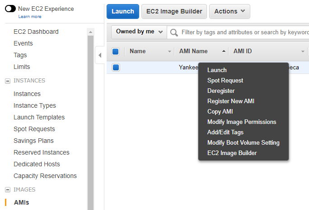
Task: Select Deregister in the context menu
Action: (x=221, y=91)
